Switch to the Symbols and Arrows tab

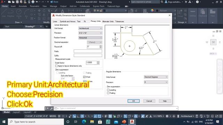coord(68,22)
